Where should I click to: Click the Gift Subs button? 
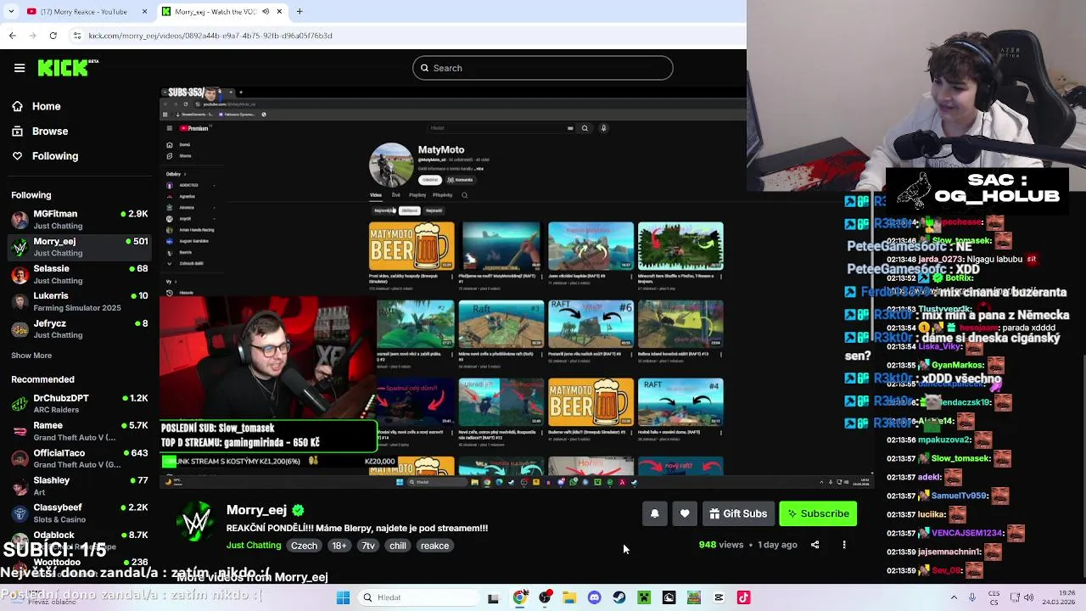(738, 513)
